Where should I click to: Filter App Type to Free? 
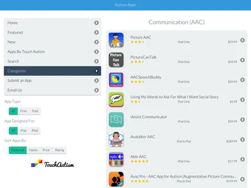[x=24, y=111]
